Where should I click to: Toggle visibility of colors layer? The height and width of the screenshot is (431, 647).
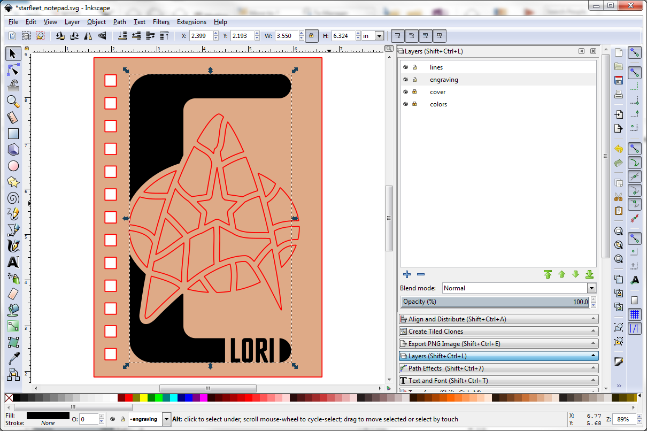(x=405, y=104)
